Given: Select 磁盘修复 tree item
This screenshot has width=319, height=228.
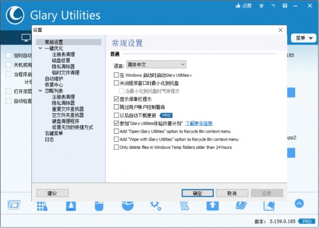Looking at the screenshot, I should click(x=61, y=60).
